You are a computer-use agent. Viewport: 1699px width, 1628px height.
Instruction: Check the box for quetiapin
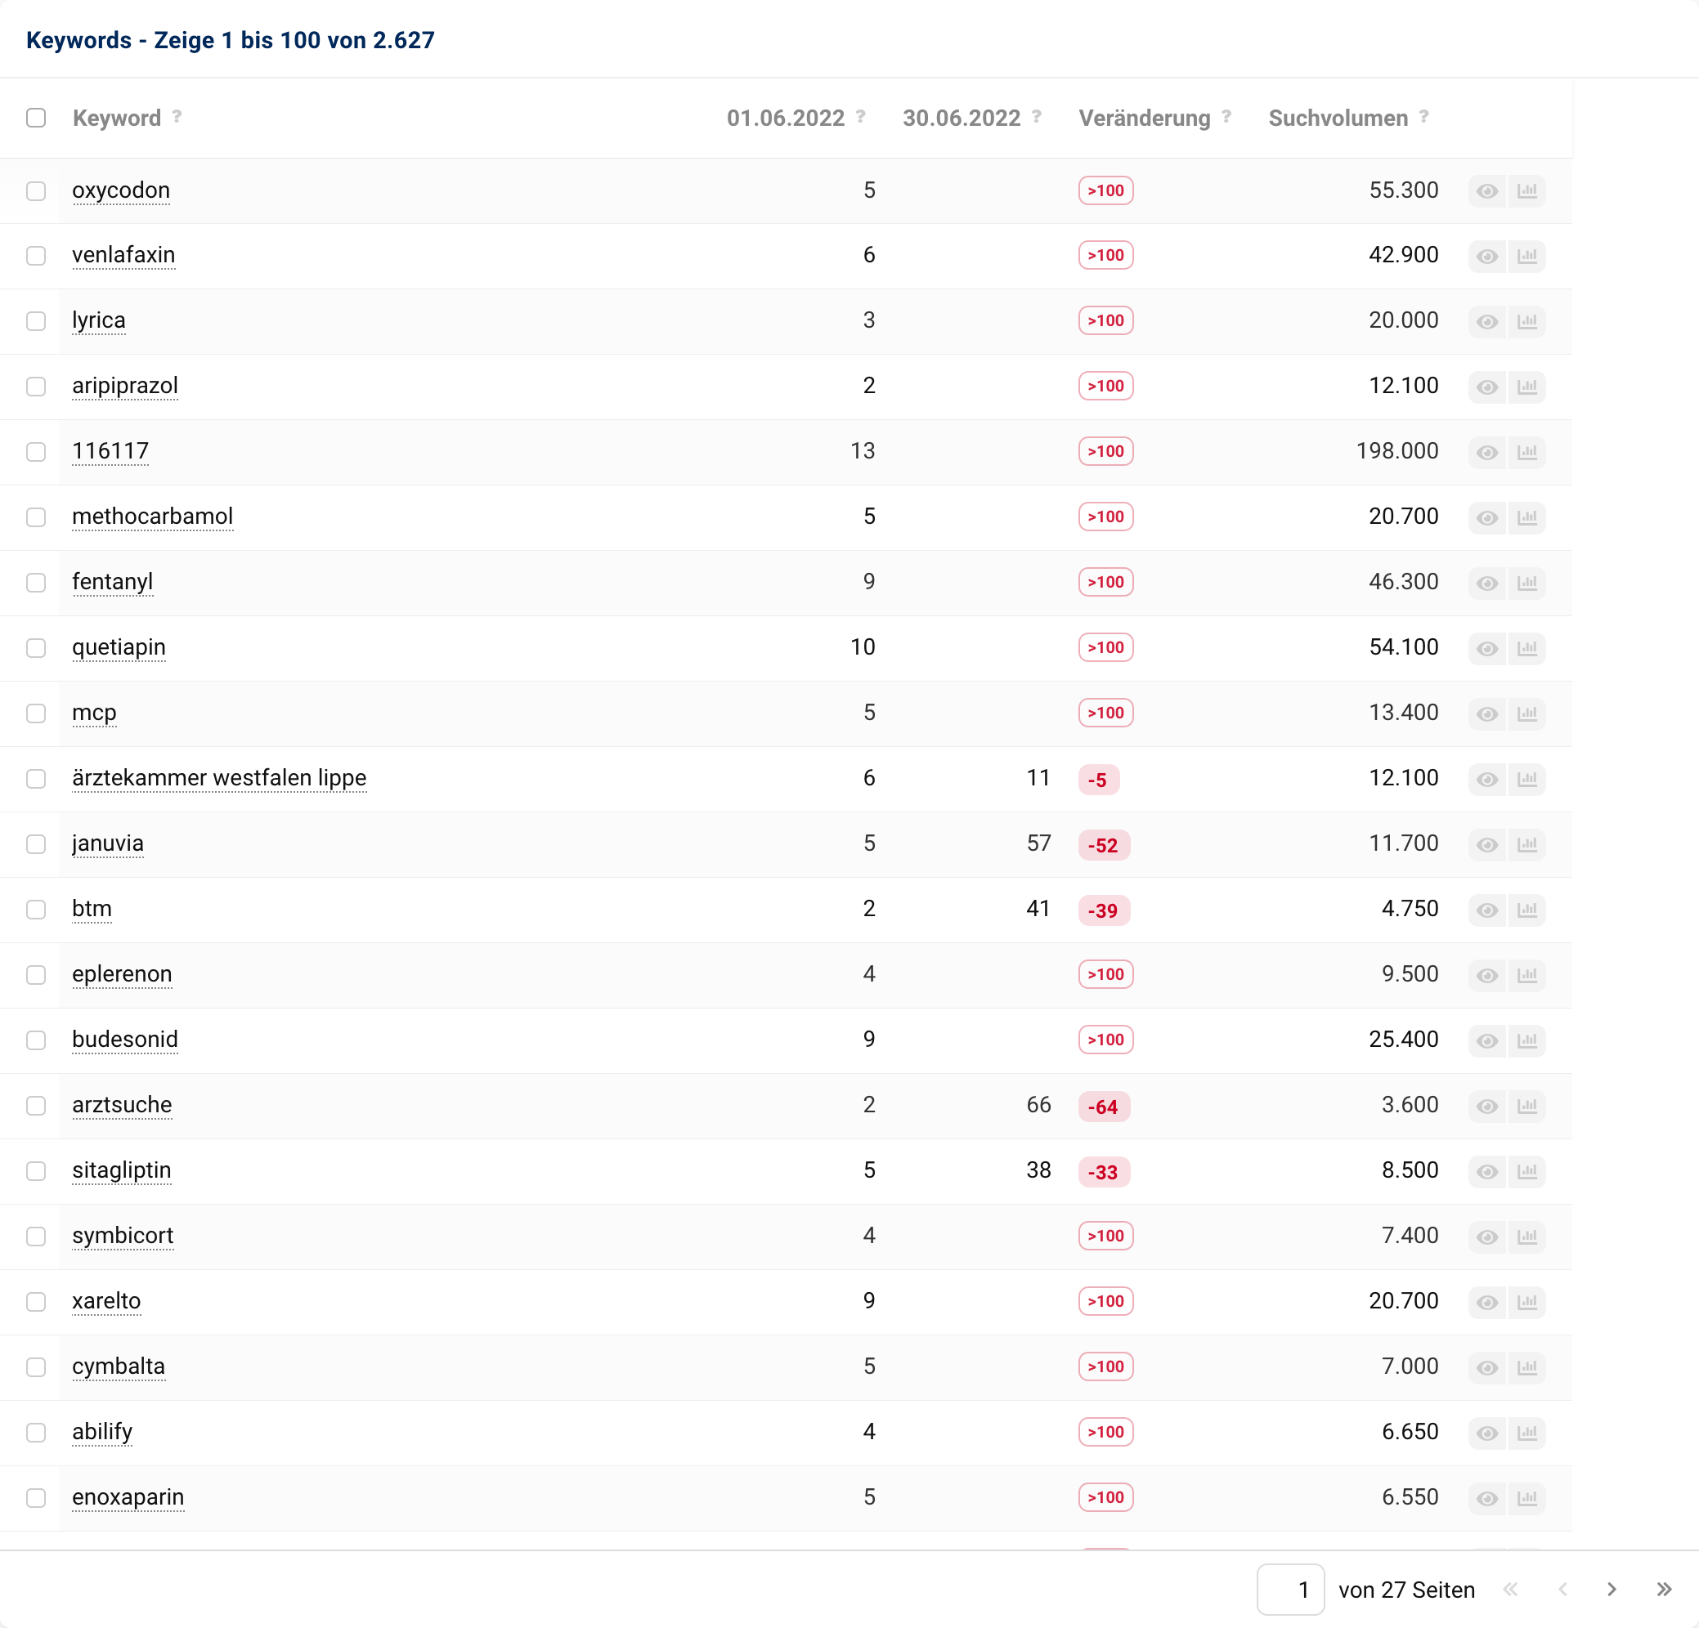[x=35, y=648]
